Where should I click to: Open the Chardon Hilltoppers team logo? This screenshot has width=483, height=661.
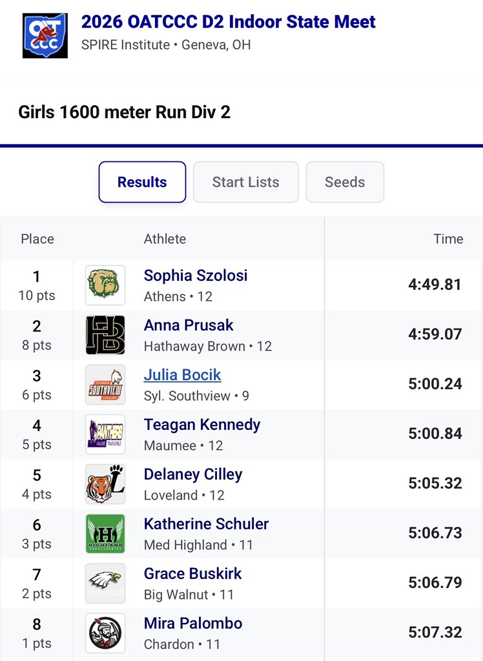click(x=105, y=633)
